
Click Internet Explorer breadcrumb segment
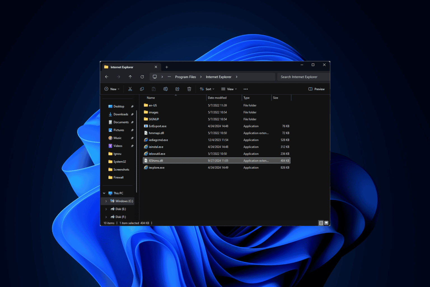[x=219, y=77]
